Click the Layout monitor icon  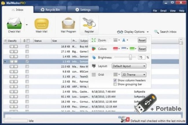94,66
